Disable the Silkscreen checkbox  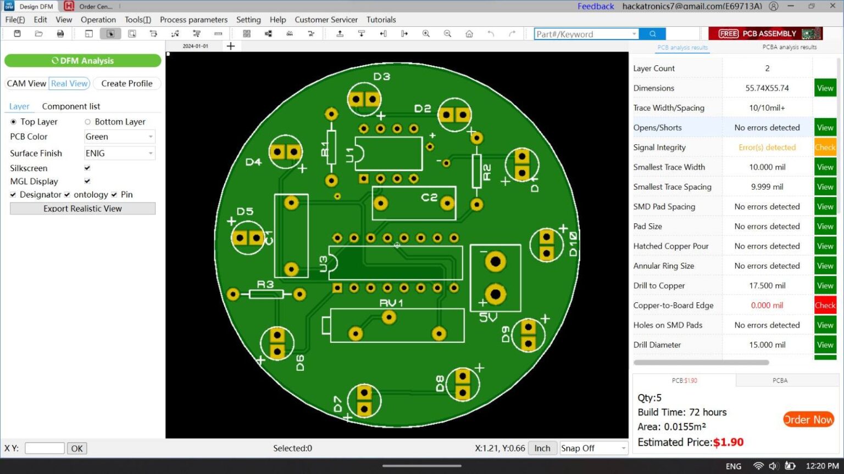pos(87,168)
